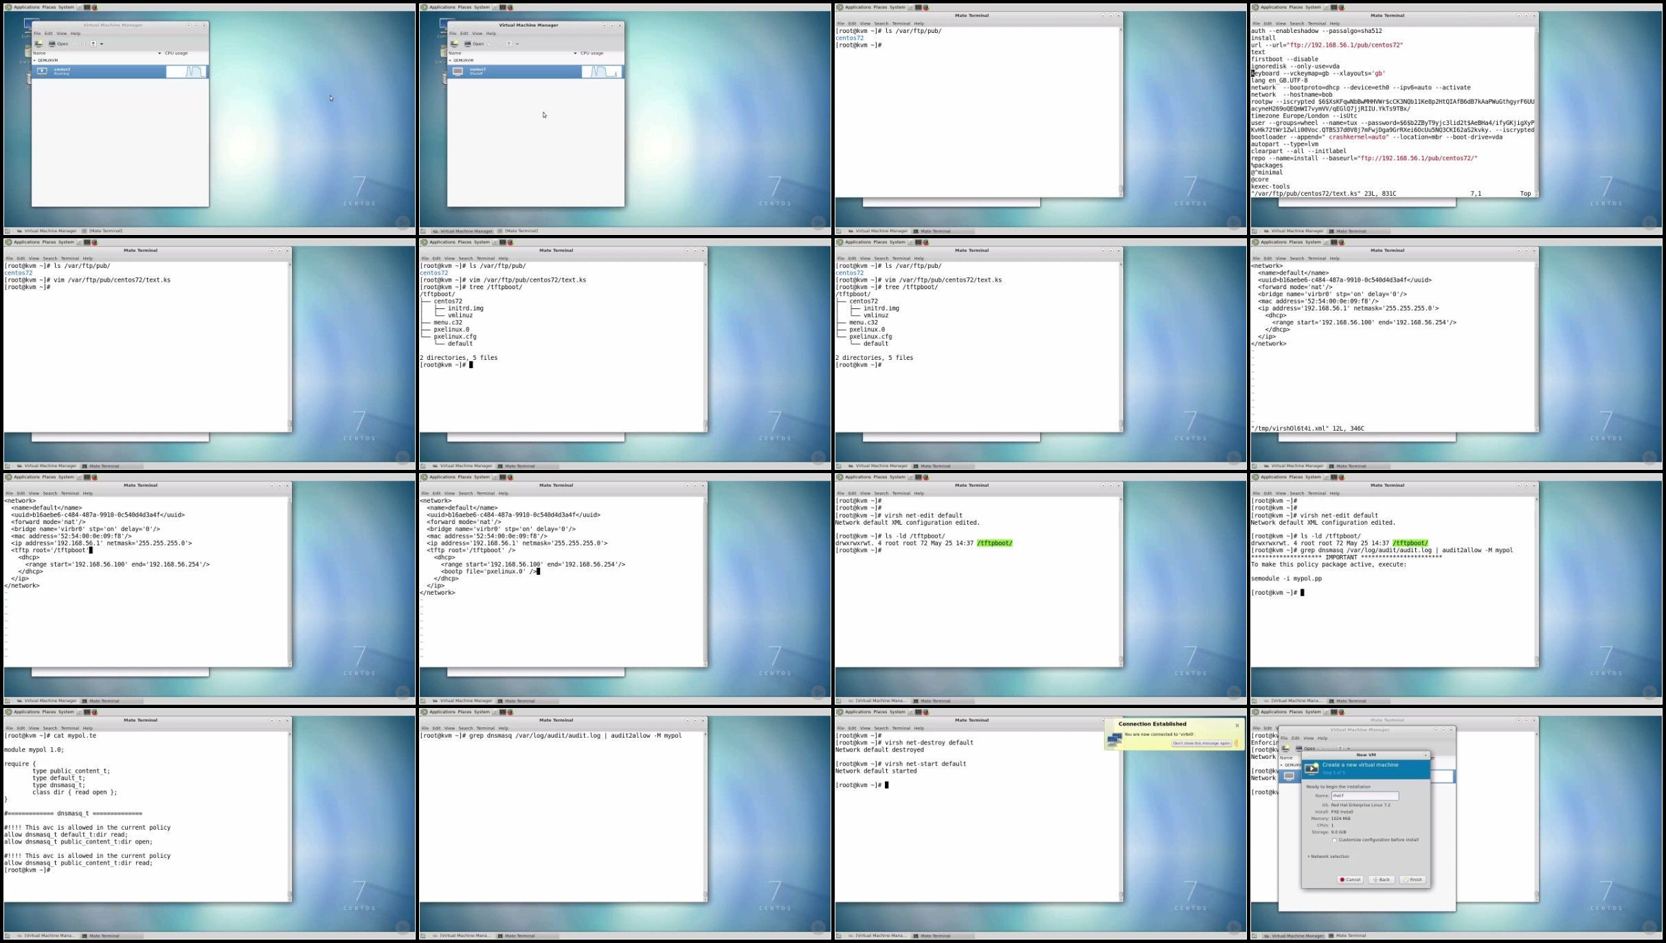Click the Name field containing rhel7
This screenshot has width=1666, height=943.
click(1364, 796)
